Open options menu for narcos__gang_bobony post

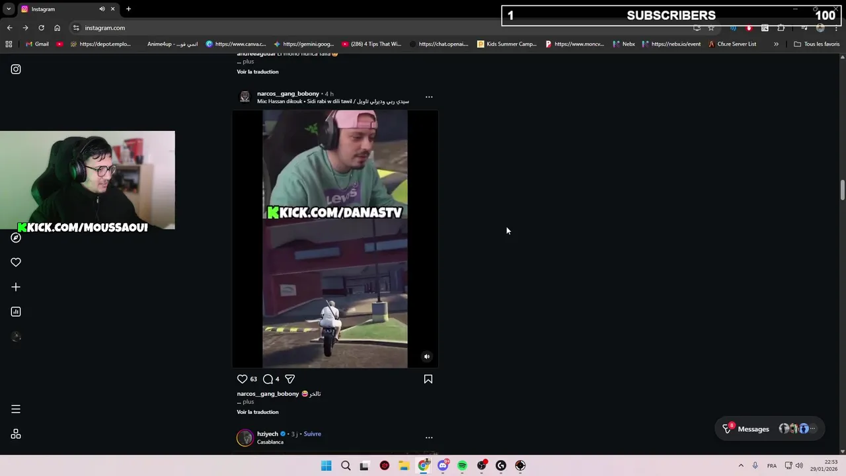point(429,97)
